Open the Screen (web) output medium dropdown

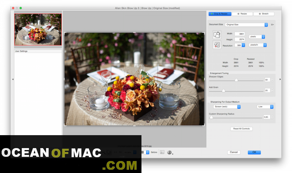227,107
